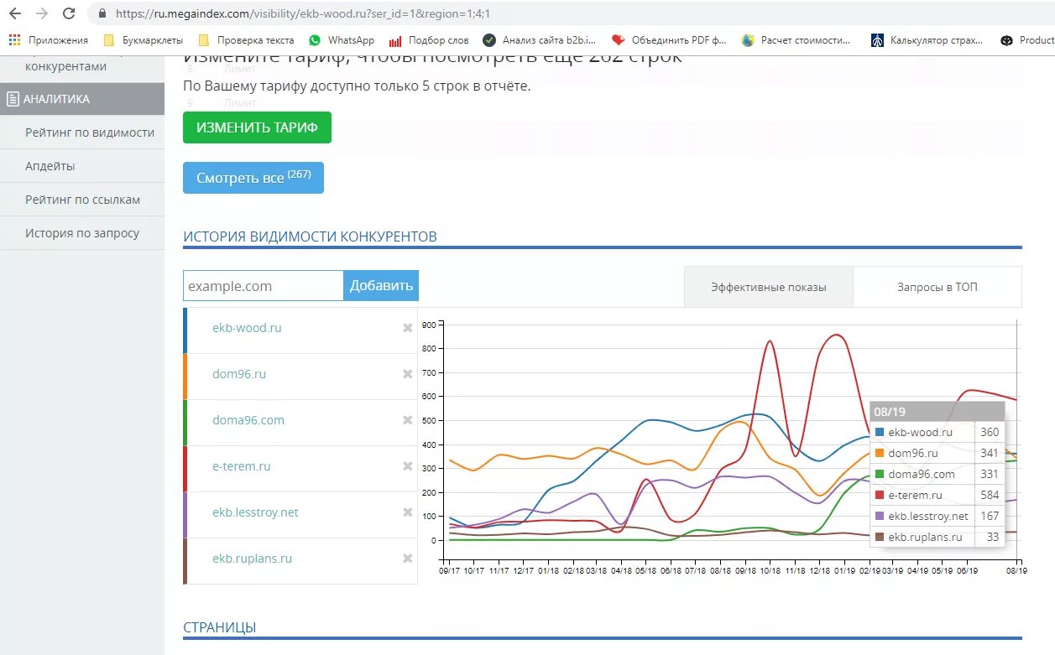The image size is (1055, 655).
Task: Click the 09/17 x-axis label
Action: [450, 570]
